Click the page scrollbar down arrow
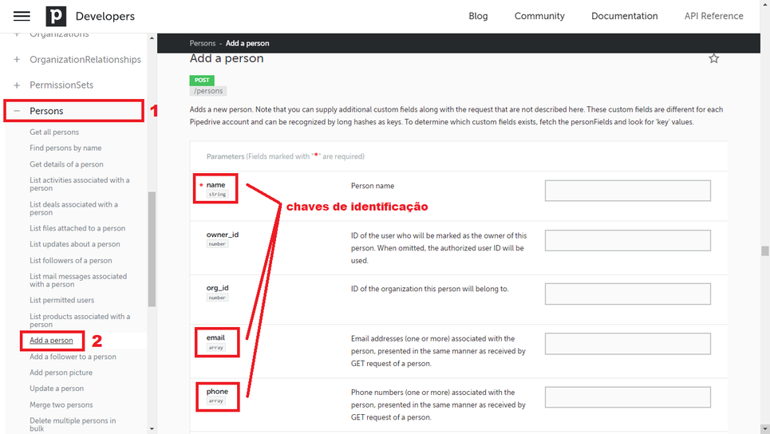Viewport: 770px width, 434px height. point(765,429)
